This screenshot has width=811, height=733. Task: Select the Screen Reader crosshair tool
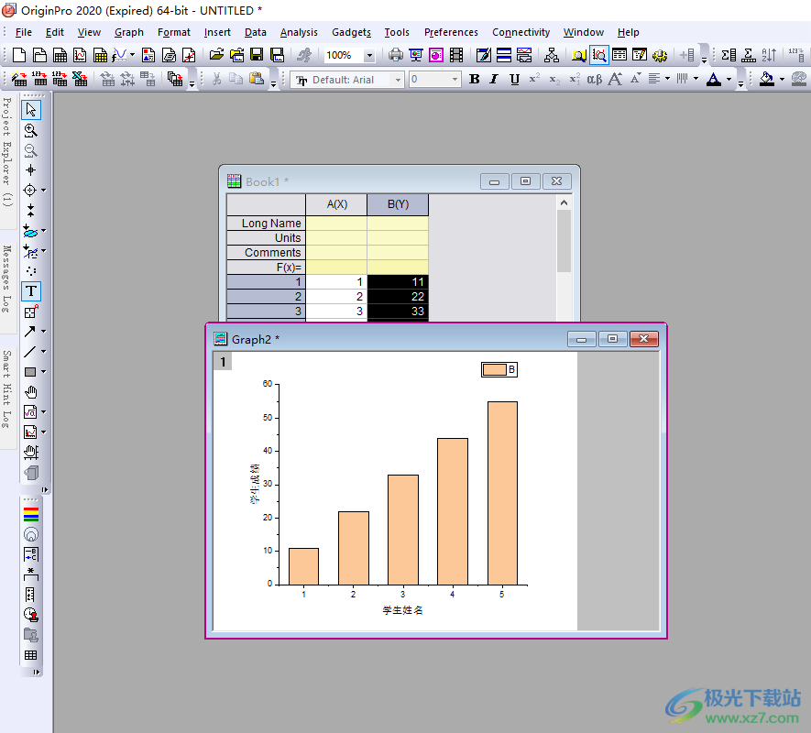tap(31, 170)
